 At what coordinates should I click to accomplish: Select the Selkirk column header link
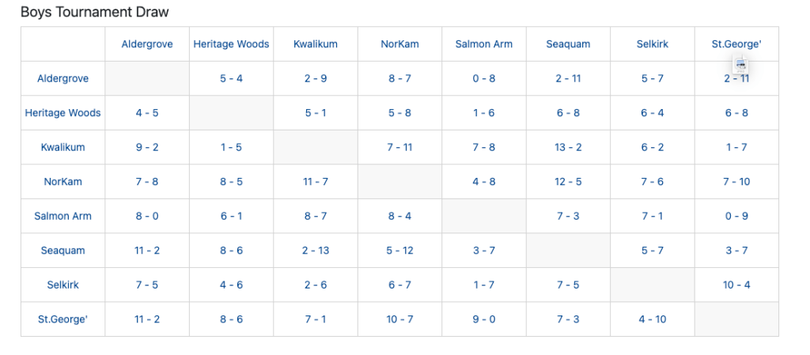coord(653,44)
